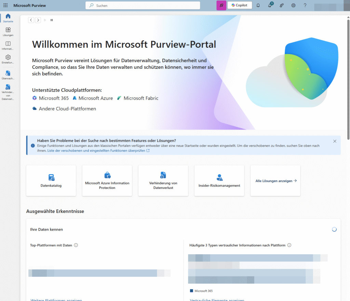Pause the banner carousel animation
Screen dimensions: 350x301
point(51,20)
